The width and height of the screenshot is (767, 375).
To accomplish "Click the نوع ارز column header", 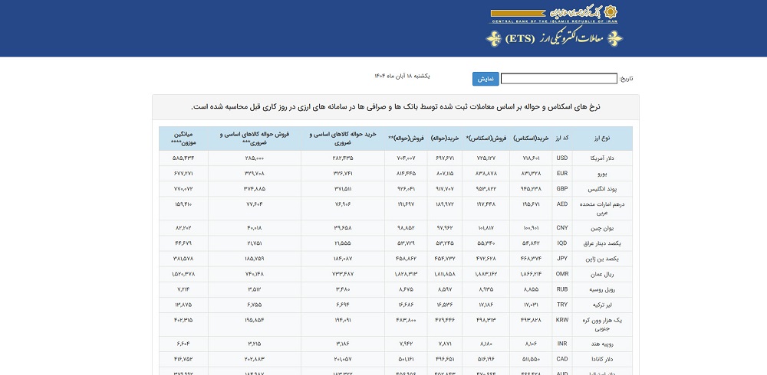I will coord(601,139).
